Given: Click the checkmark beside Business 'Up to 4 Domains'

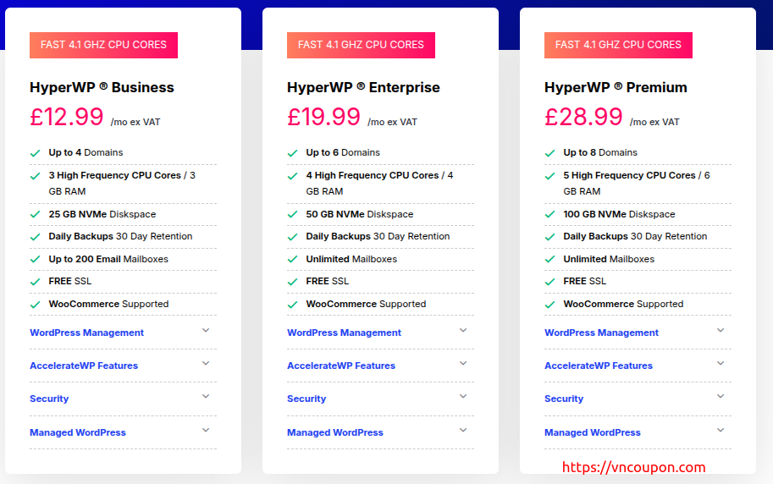Looking at the screenshot, I should 35,153.
